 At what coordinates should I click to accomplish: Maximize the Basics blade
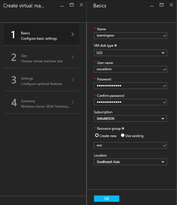coord(162,5)
